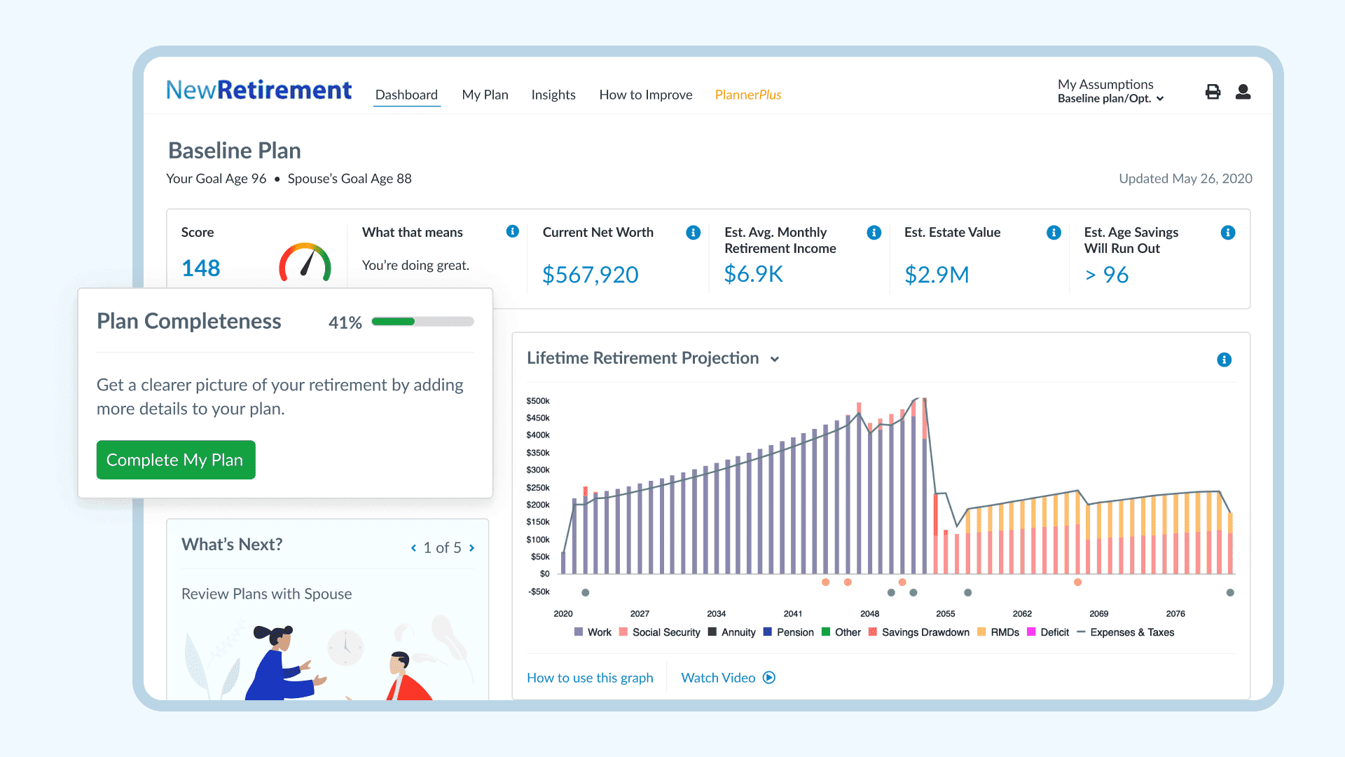Open the user account profile icon
The image size is (1345, 757).
tap(1243, 92)
